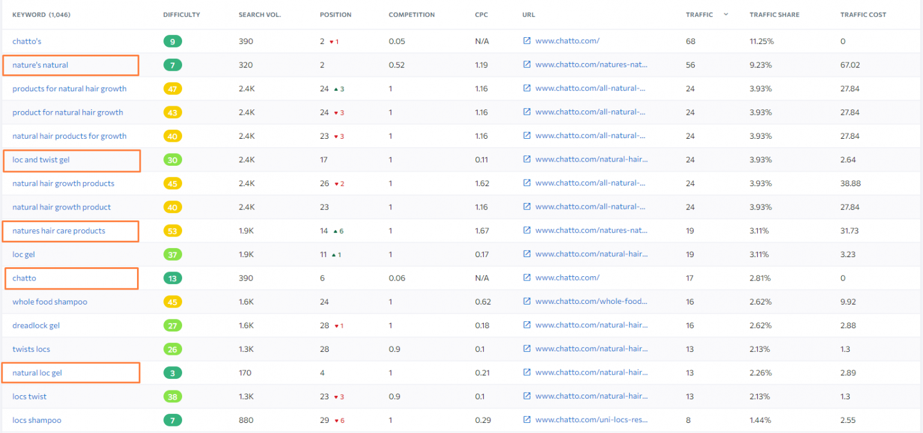Sort by the Difficulty column header
The height and width of the screenshot is (433, 923).
pyautogui.click(x=181, y=15)
